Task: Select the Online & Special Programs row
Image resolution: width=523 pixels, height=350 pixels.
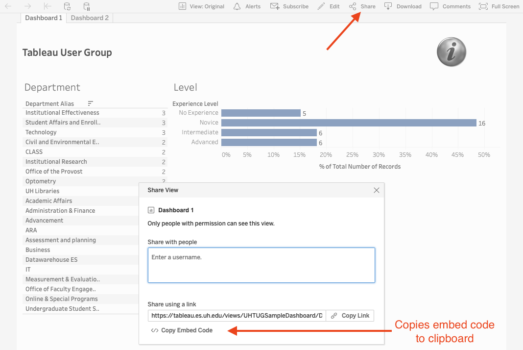Action: pos(81,299)
